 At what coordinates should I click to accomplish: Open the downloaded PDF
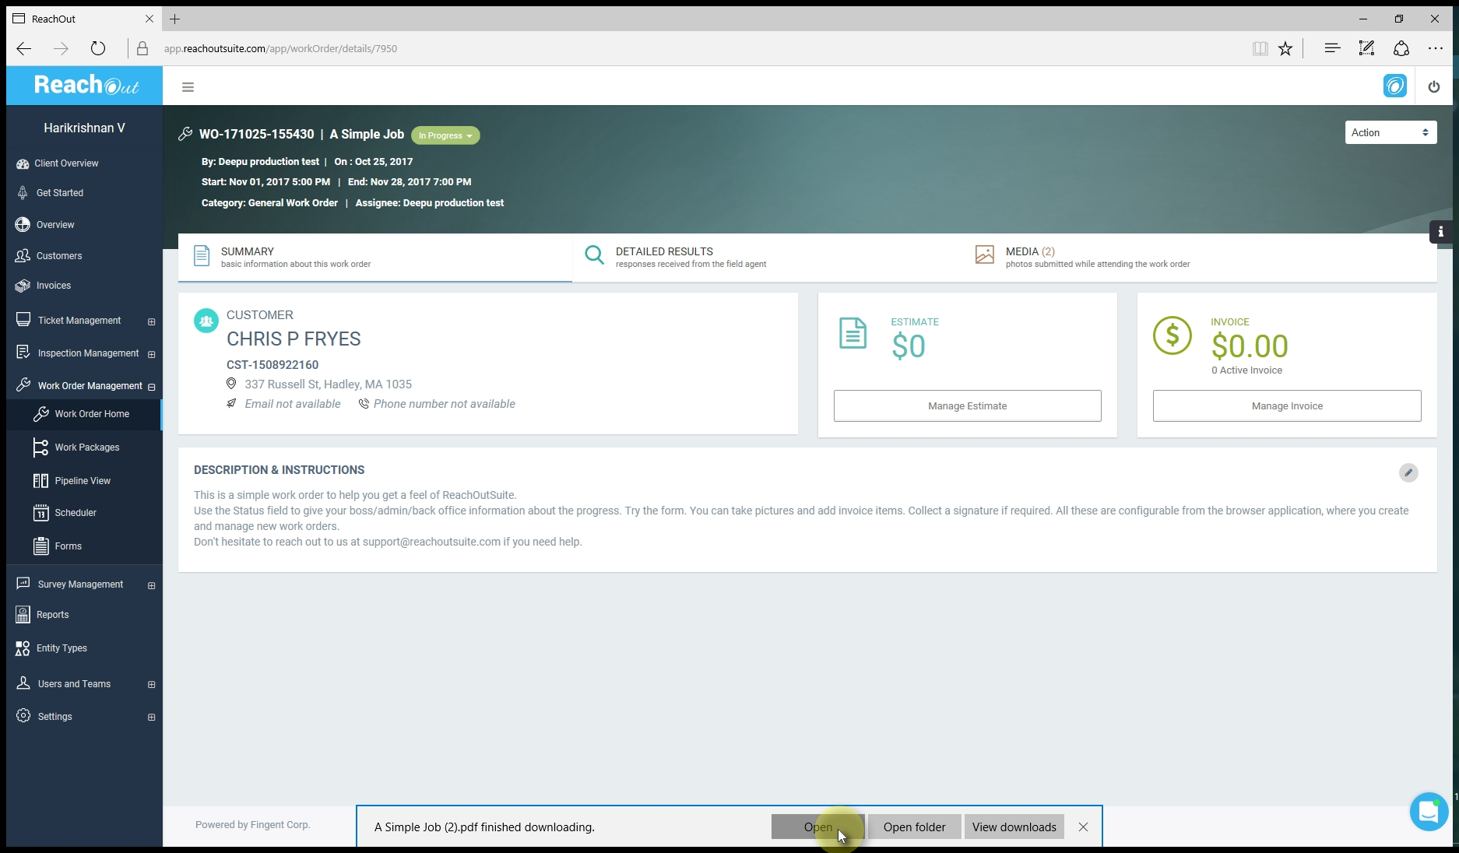click(x=817, y=827)
